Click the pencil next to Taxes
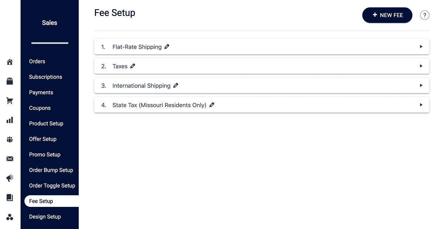The width and height of the screenshot is (443, 229). 133,66
